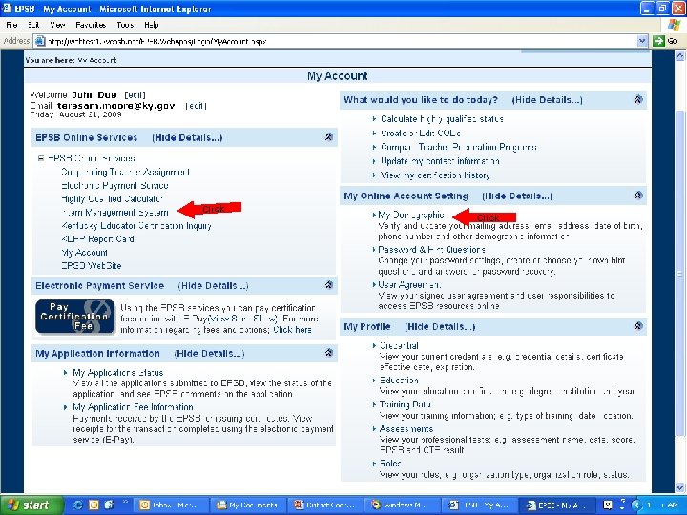Hide Details of 'What would you like to do today?'

coord(548,100)
